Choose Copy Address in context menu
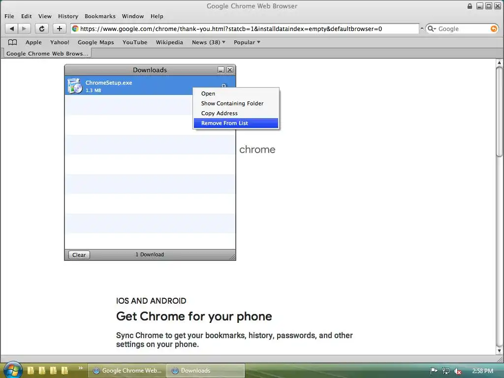The image size is (504, 378). tap(236, 113)
